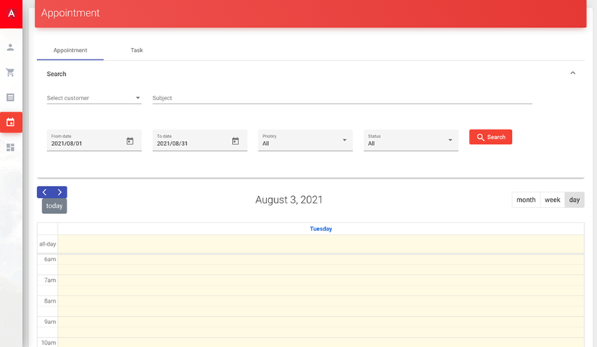Image resolution: width=597 pixels, height=347 pixels.
Task: Go to previous day with left arrow
Action: pyautogui.click(x=44, y=192)
